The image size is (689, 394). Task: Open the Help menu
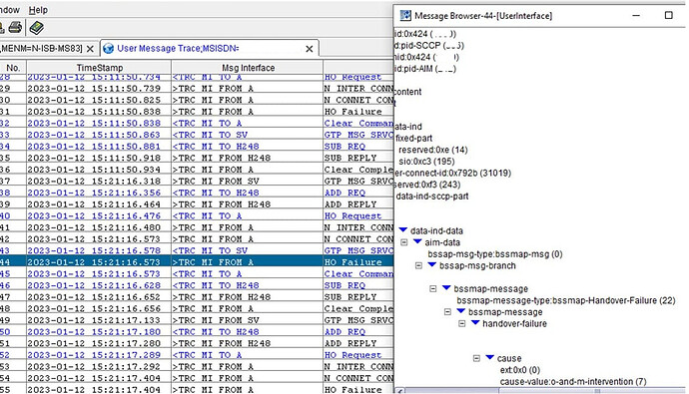pos(38,10)
